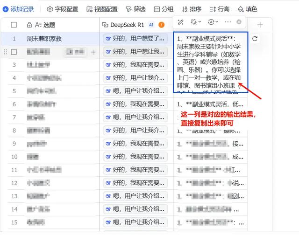Click the 添加记录 add record button
Screen dimensions: 299x235
(x=19, y=9)
